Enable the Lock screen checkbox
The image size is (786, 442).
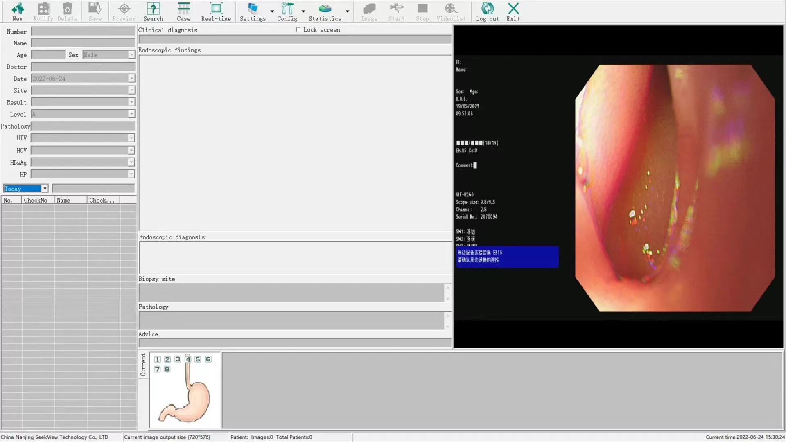tap(298, 29)
